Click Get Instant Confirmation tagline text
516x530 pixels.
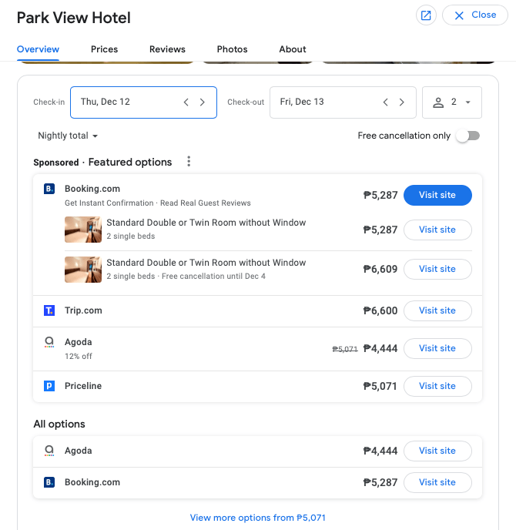[109, 203]
